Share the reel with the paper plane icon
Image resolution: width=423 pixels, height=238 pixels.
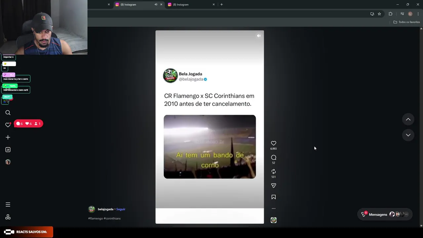[274, 185]
